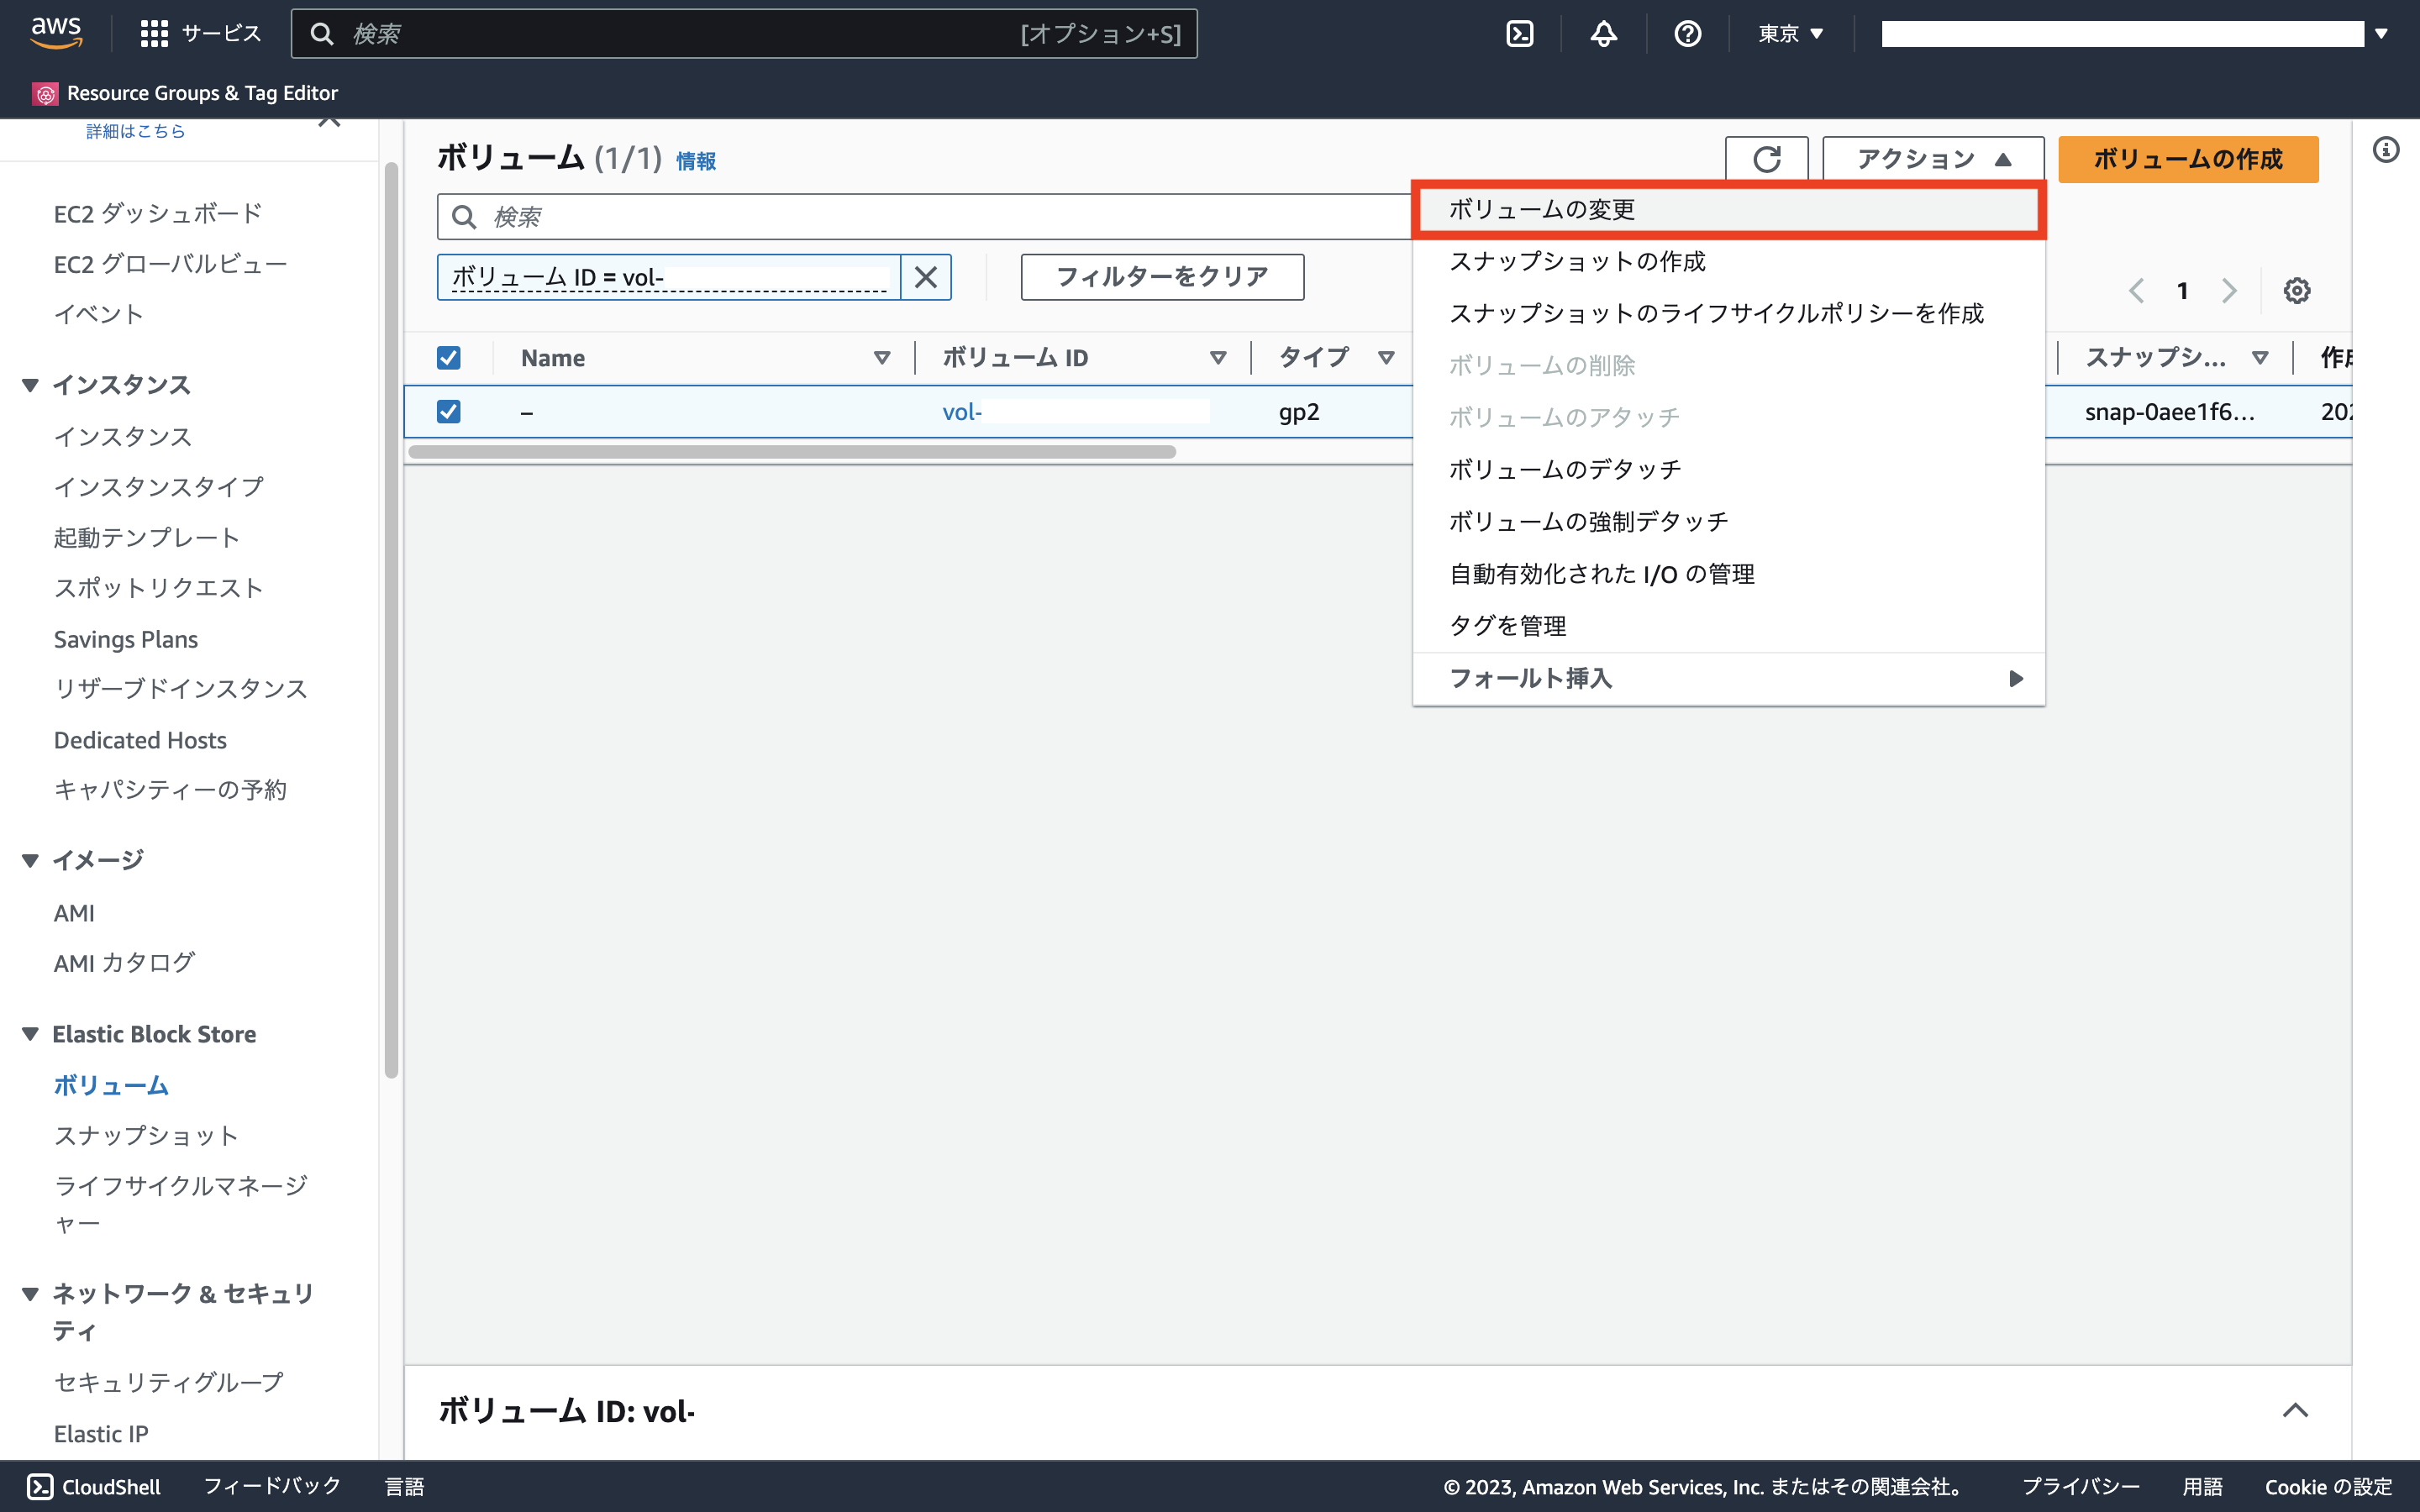Click the help question mark icon

coord(1687,33)
